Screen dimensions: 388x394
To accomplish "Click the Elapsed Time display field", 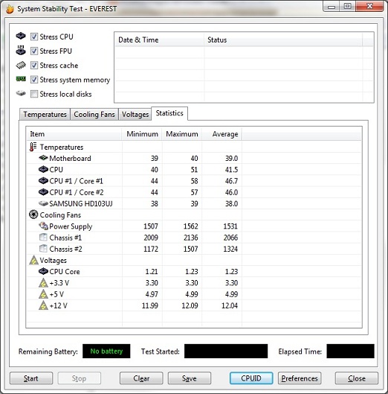I will tap(350, 351).
